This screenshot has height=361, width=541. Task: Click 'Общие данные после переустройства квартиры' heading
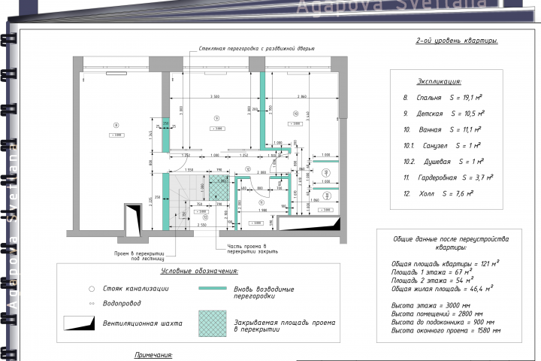click(x=451, y=243)
